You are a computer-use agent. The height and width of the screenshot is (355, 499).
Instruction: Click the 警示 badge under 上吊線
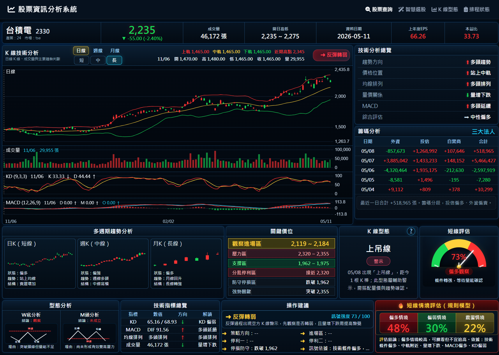coord(378,261)
